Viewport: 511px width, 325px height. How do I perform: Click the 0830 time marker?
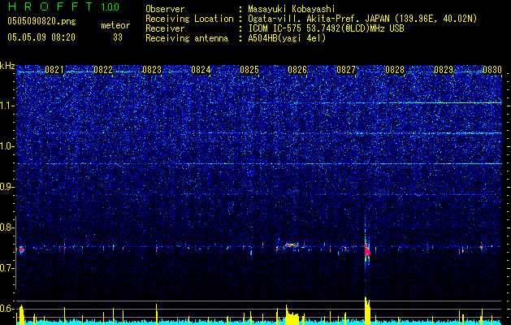tap(492, 70)
